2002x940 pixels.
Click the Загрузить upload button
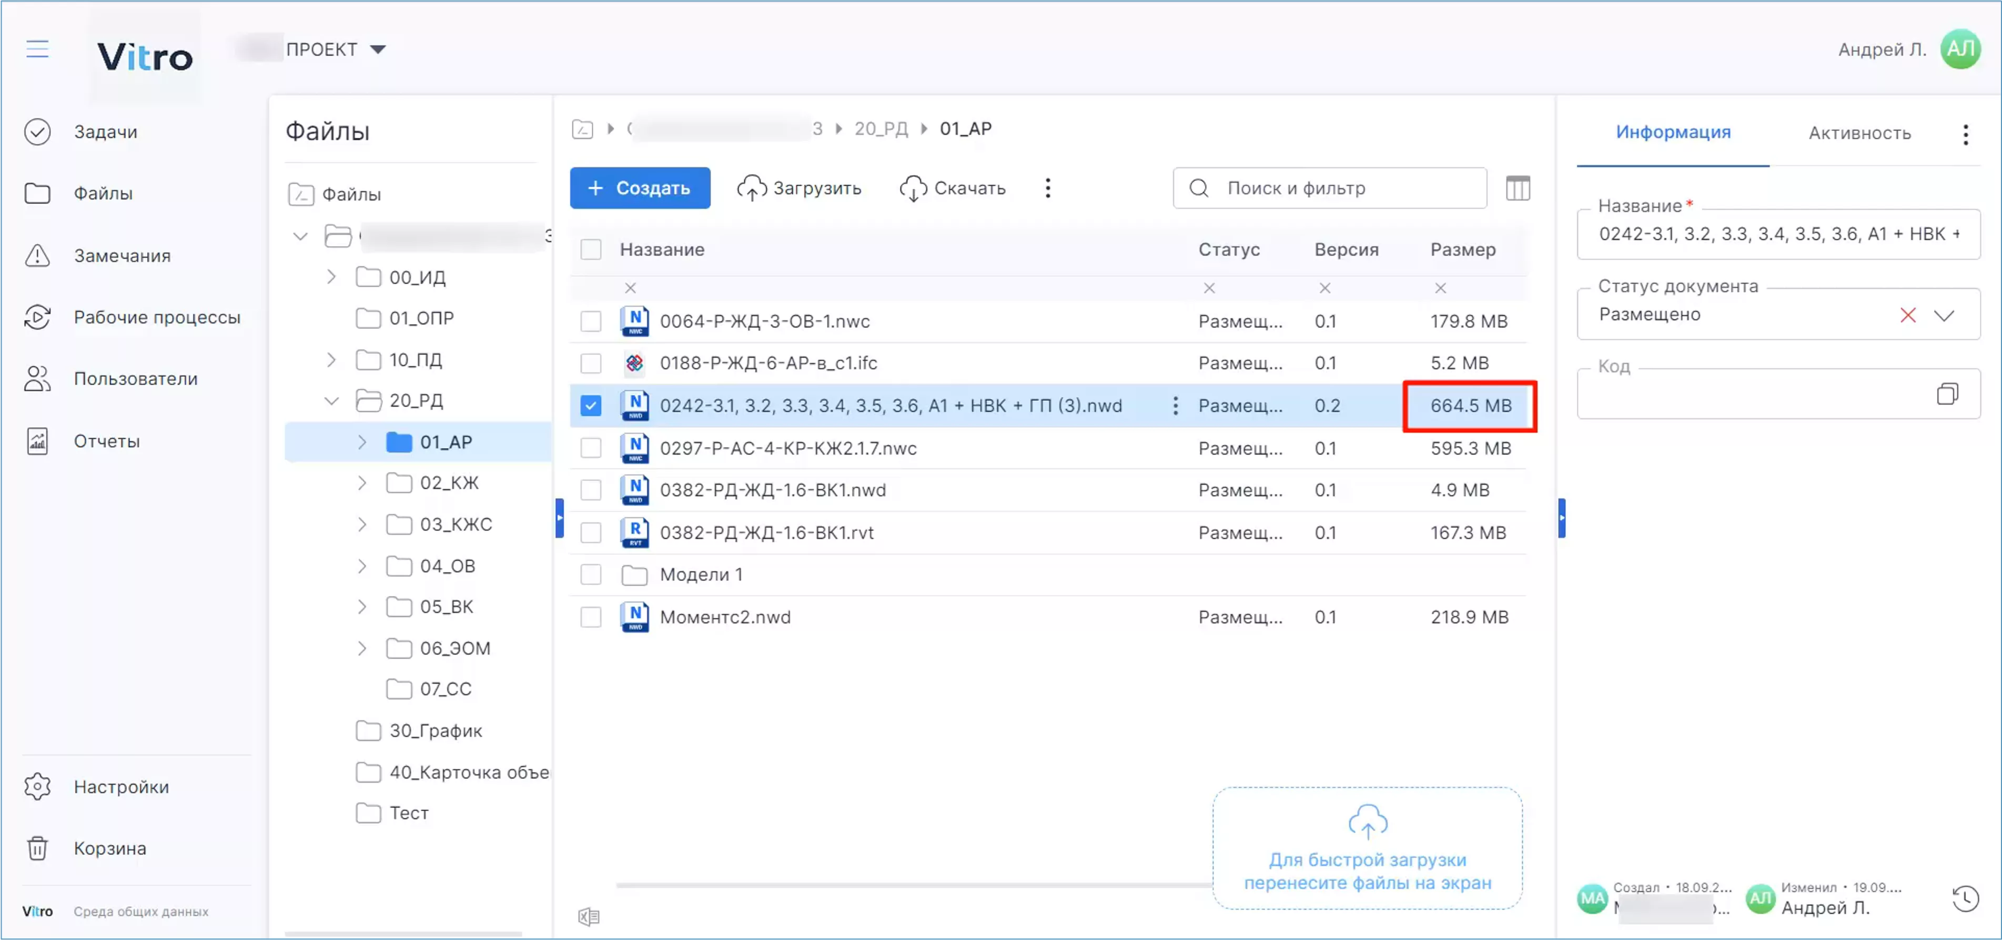coord(799,188)
